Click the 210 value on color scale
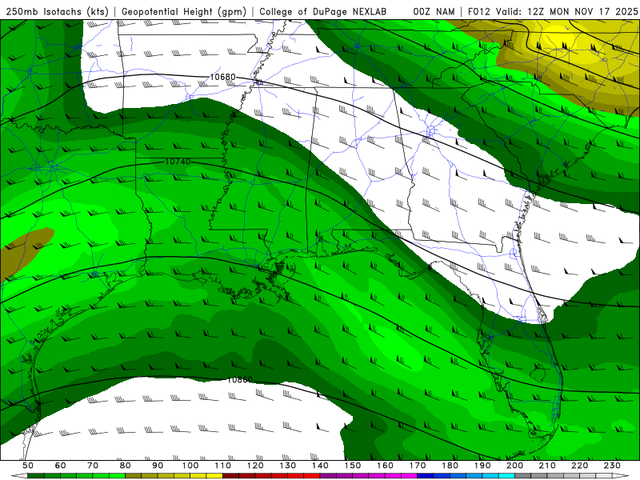This screenshot has height=480, width=640. [x=547, y=466]
